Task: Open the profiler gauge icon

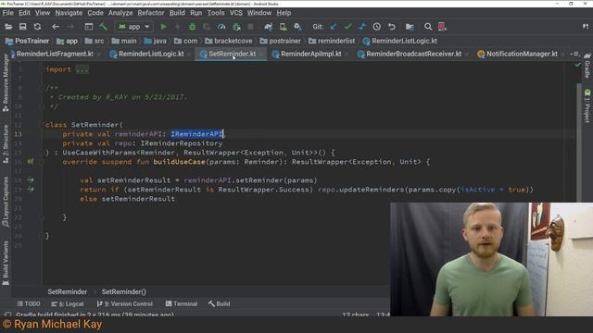Action: [221, 27]
